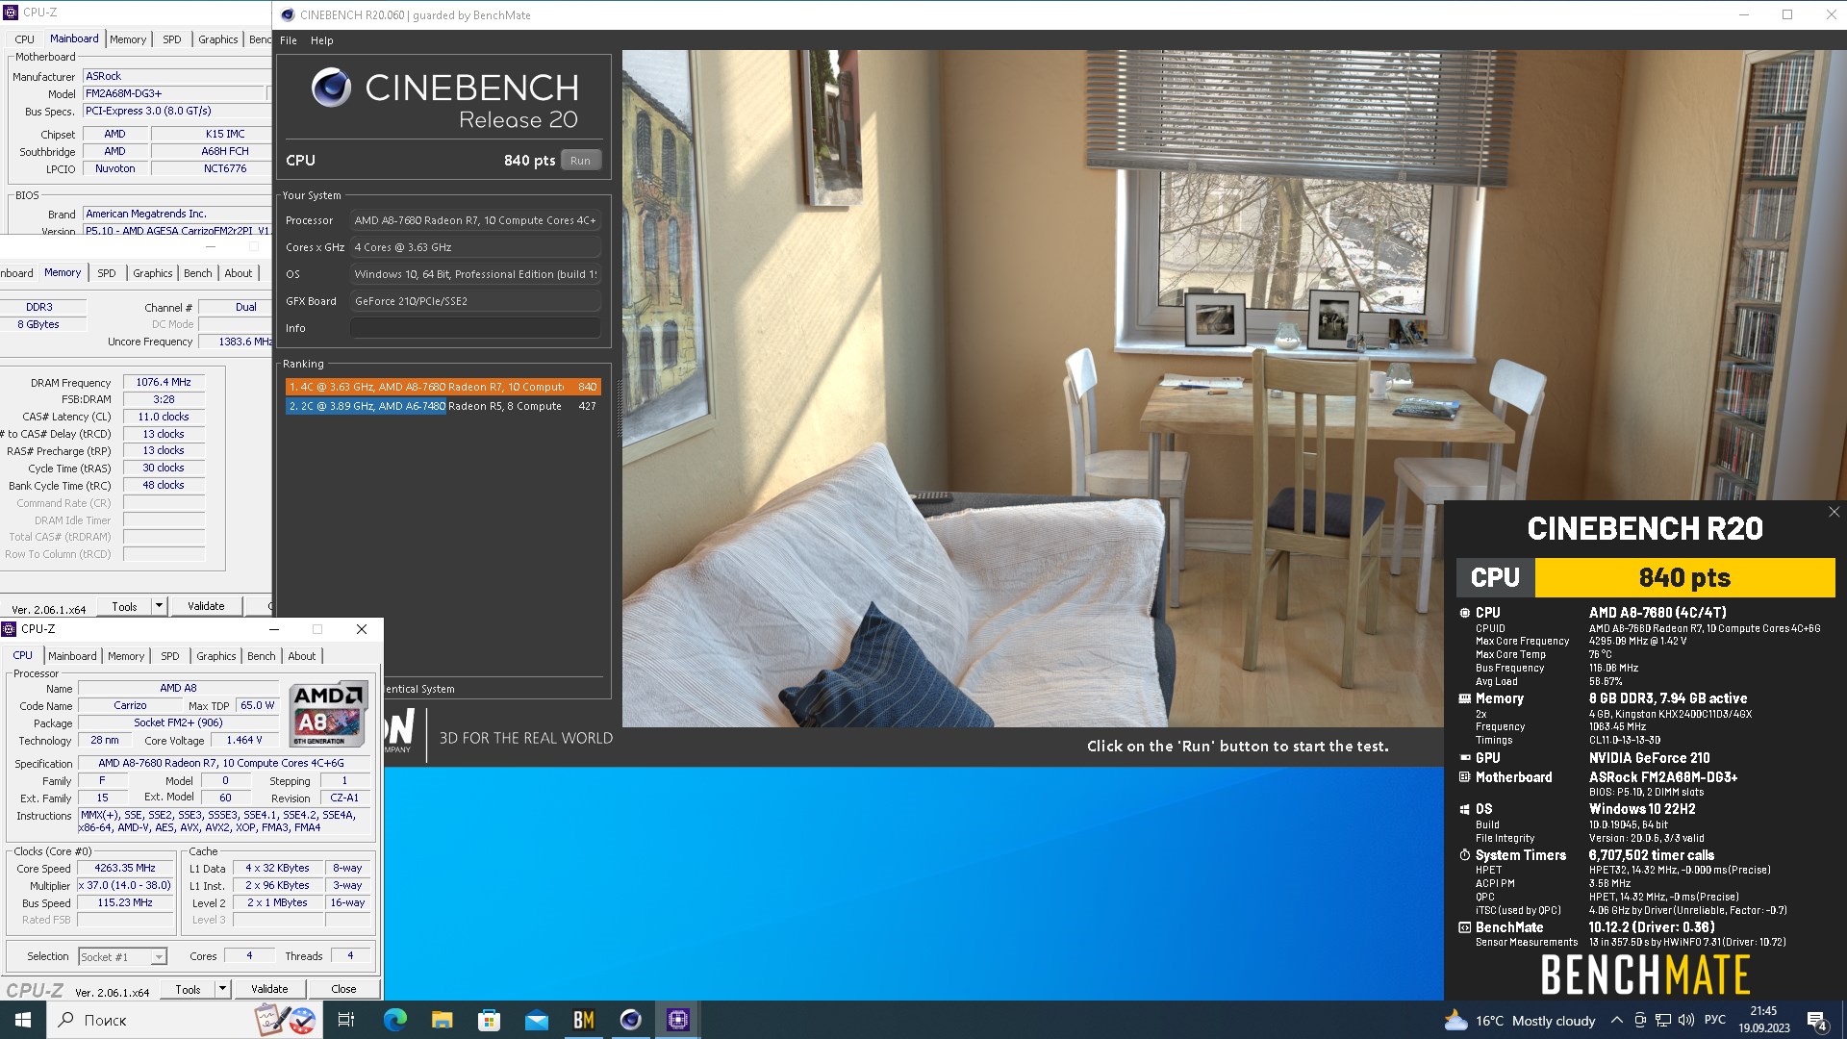The height and width of the screenshot is (1039, 1847).
Task: Click the CPU-Z icon in front window title bar
Action: click(10, 629)
